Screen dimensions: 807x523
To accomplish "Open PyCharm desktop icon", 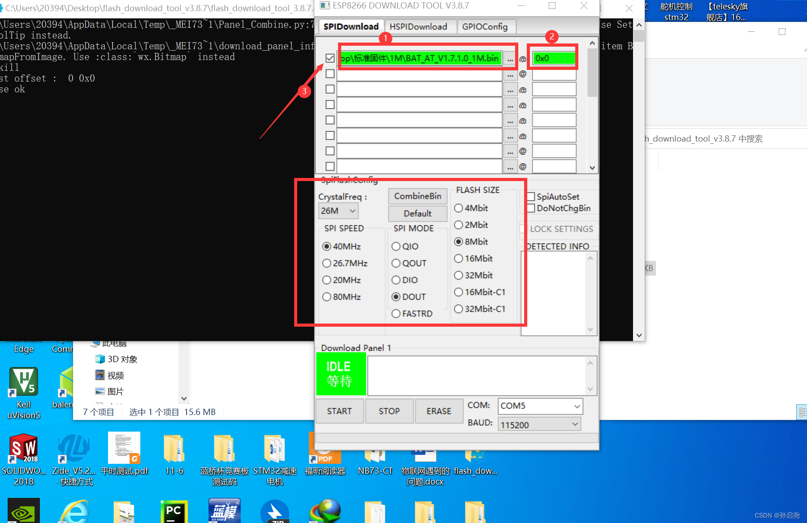I will coord(174,512).
